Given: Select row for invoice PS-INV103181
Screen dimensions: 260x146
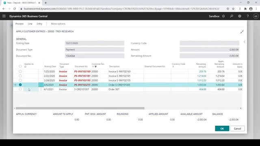Looking at the screenshot, I should [20, 76].
